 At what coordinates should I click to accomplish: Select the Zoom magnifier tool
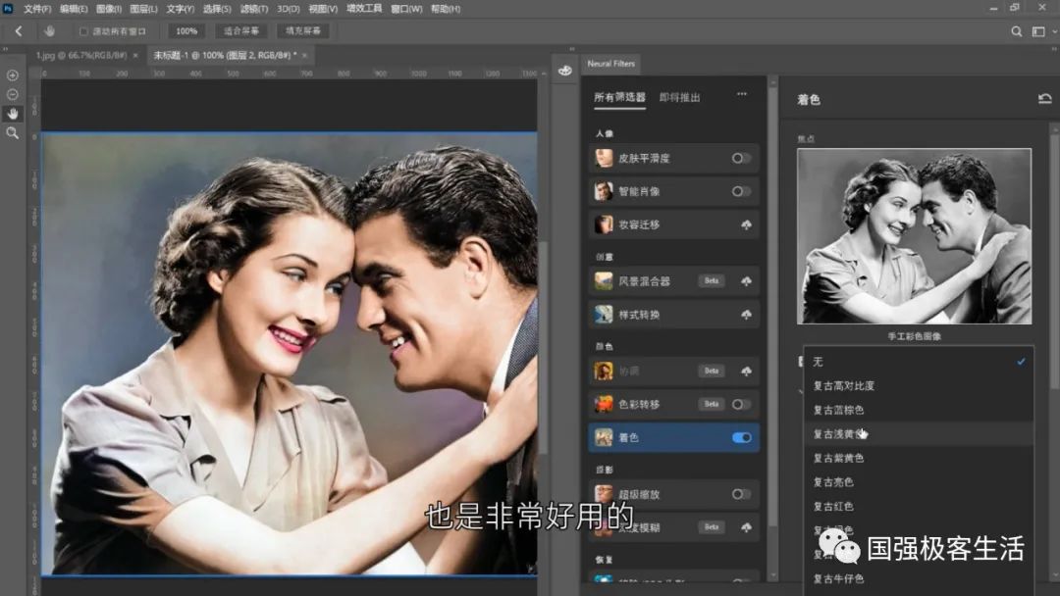[12, 133]
